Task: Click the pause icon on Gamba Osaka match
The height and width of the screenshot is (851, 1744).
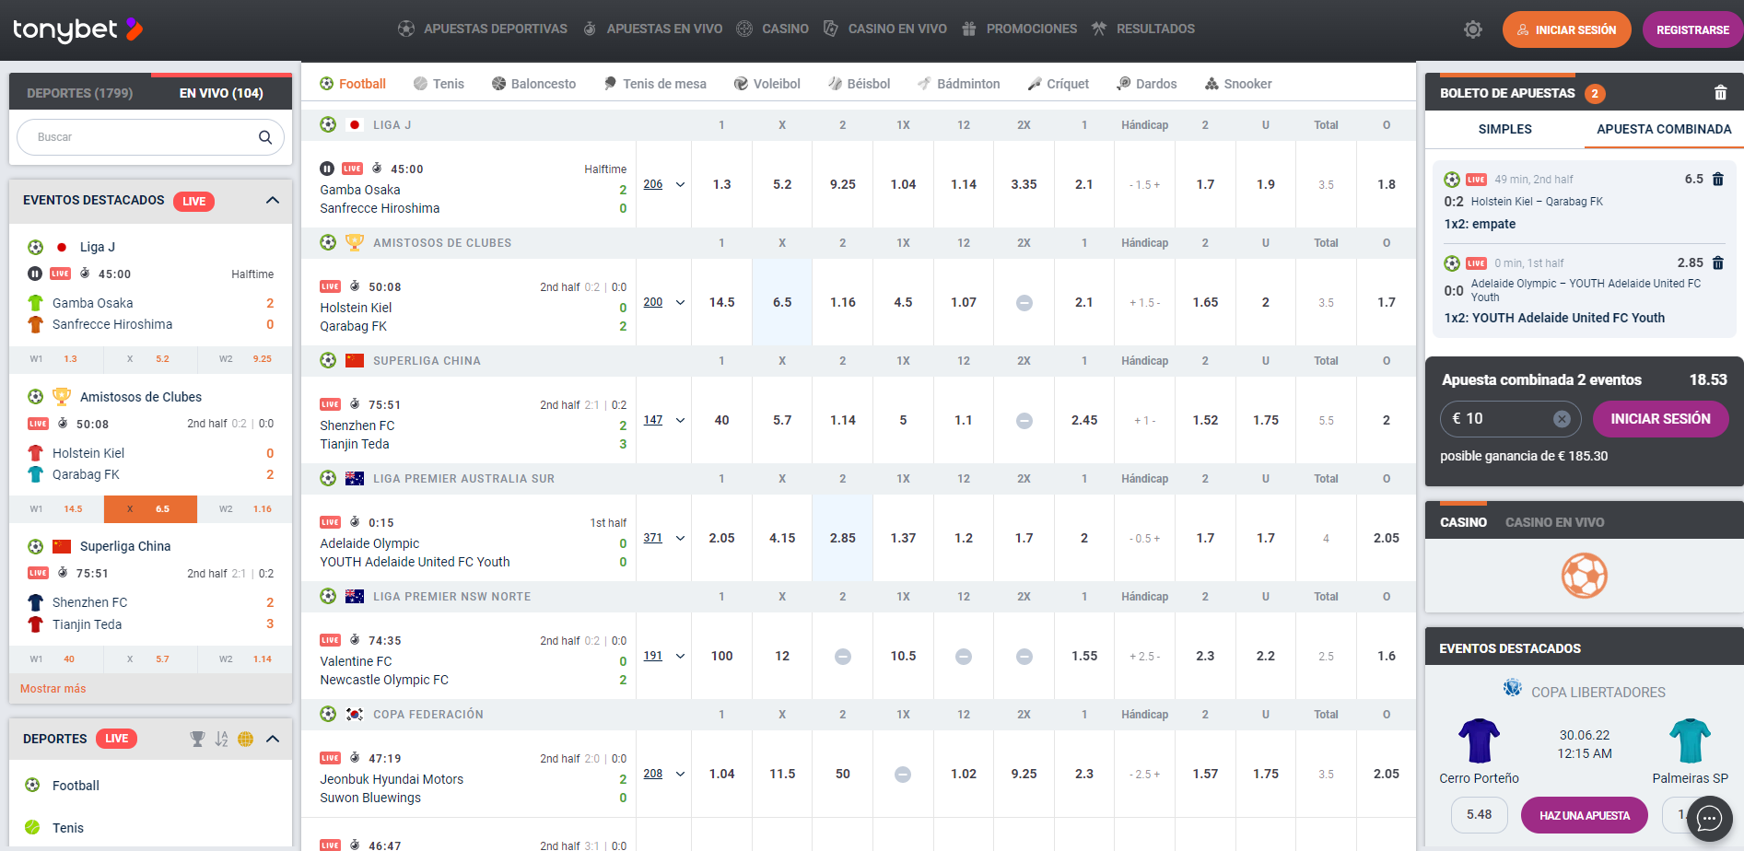Action: pyautogui.click(x=327, y=169)
